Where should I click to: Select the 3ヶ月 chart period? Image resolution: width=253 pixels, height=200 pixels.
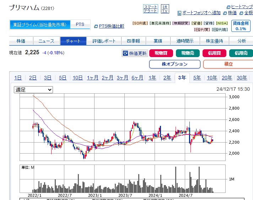(x=123, y=78)
